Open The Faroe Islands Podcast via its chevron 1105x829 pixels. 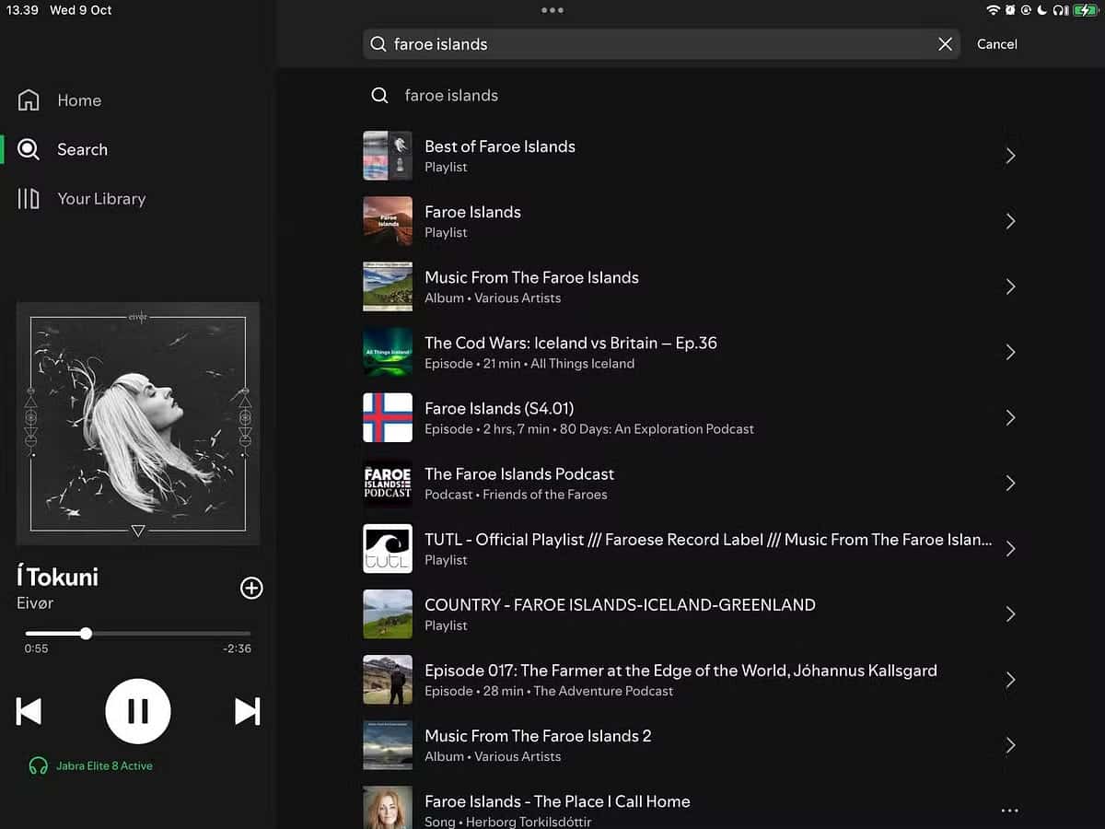click(x=1010, y=483)
